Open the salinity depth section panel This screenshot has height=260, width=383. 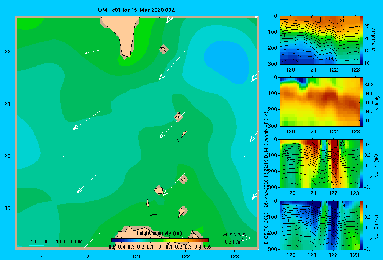click(x=320, y=102)
